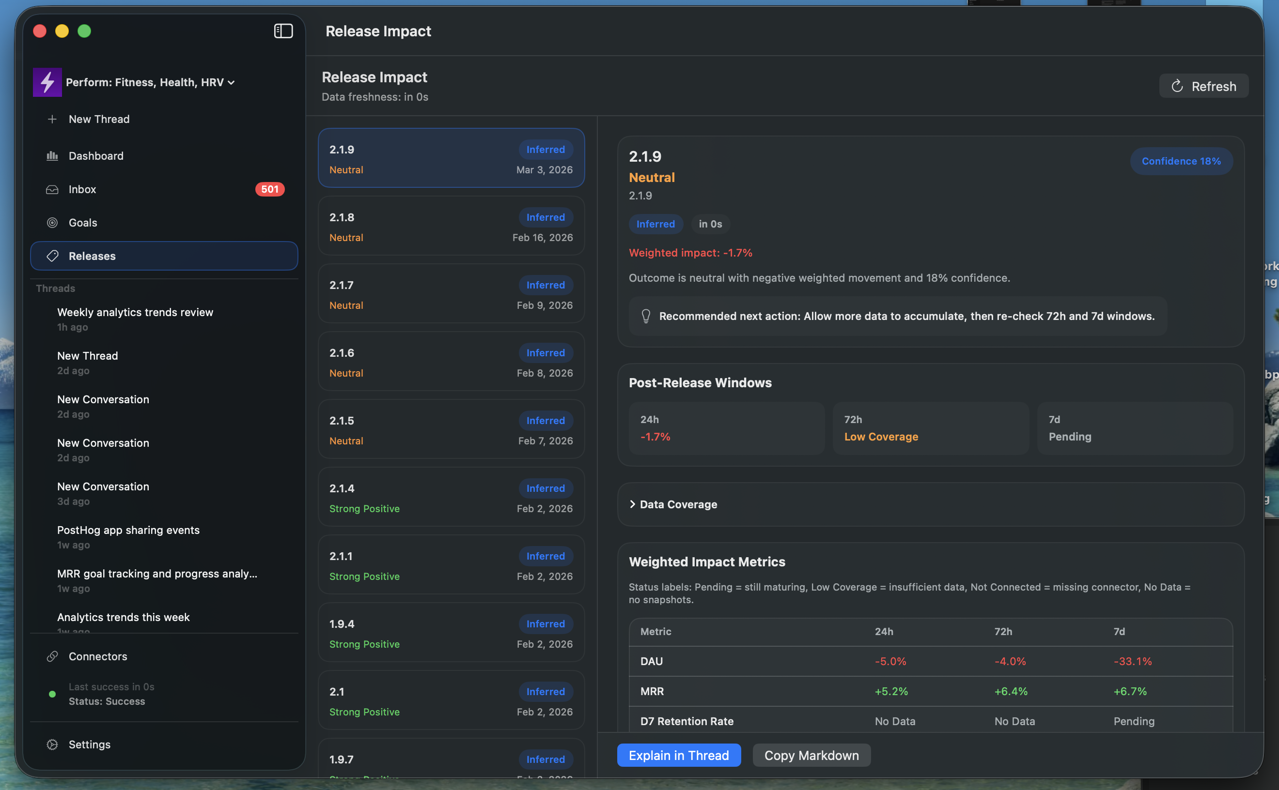Click Explain in Thread button

[678, 756]
